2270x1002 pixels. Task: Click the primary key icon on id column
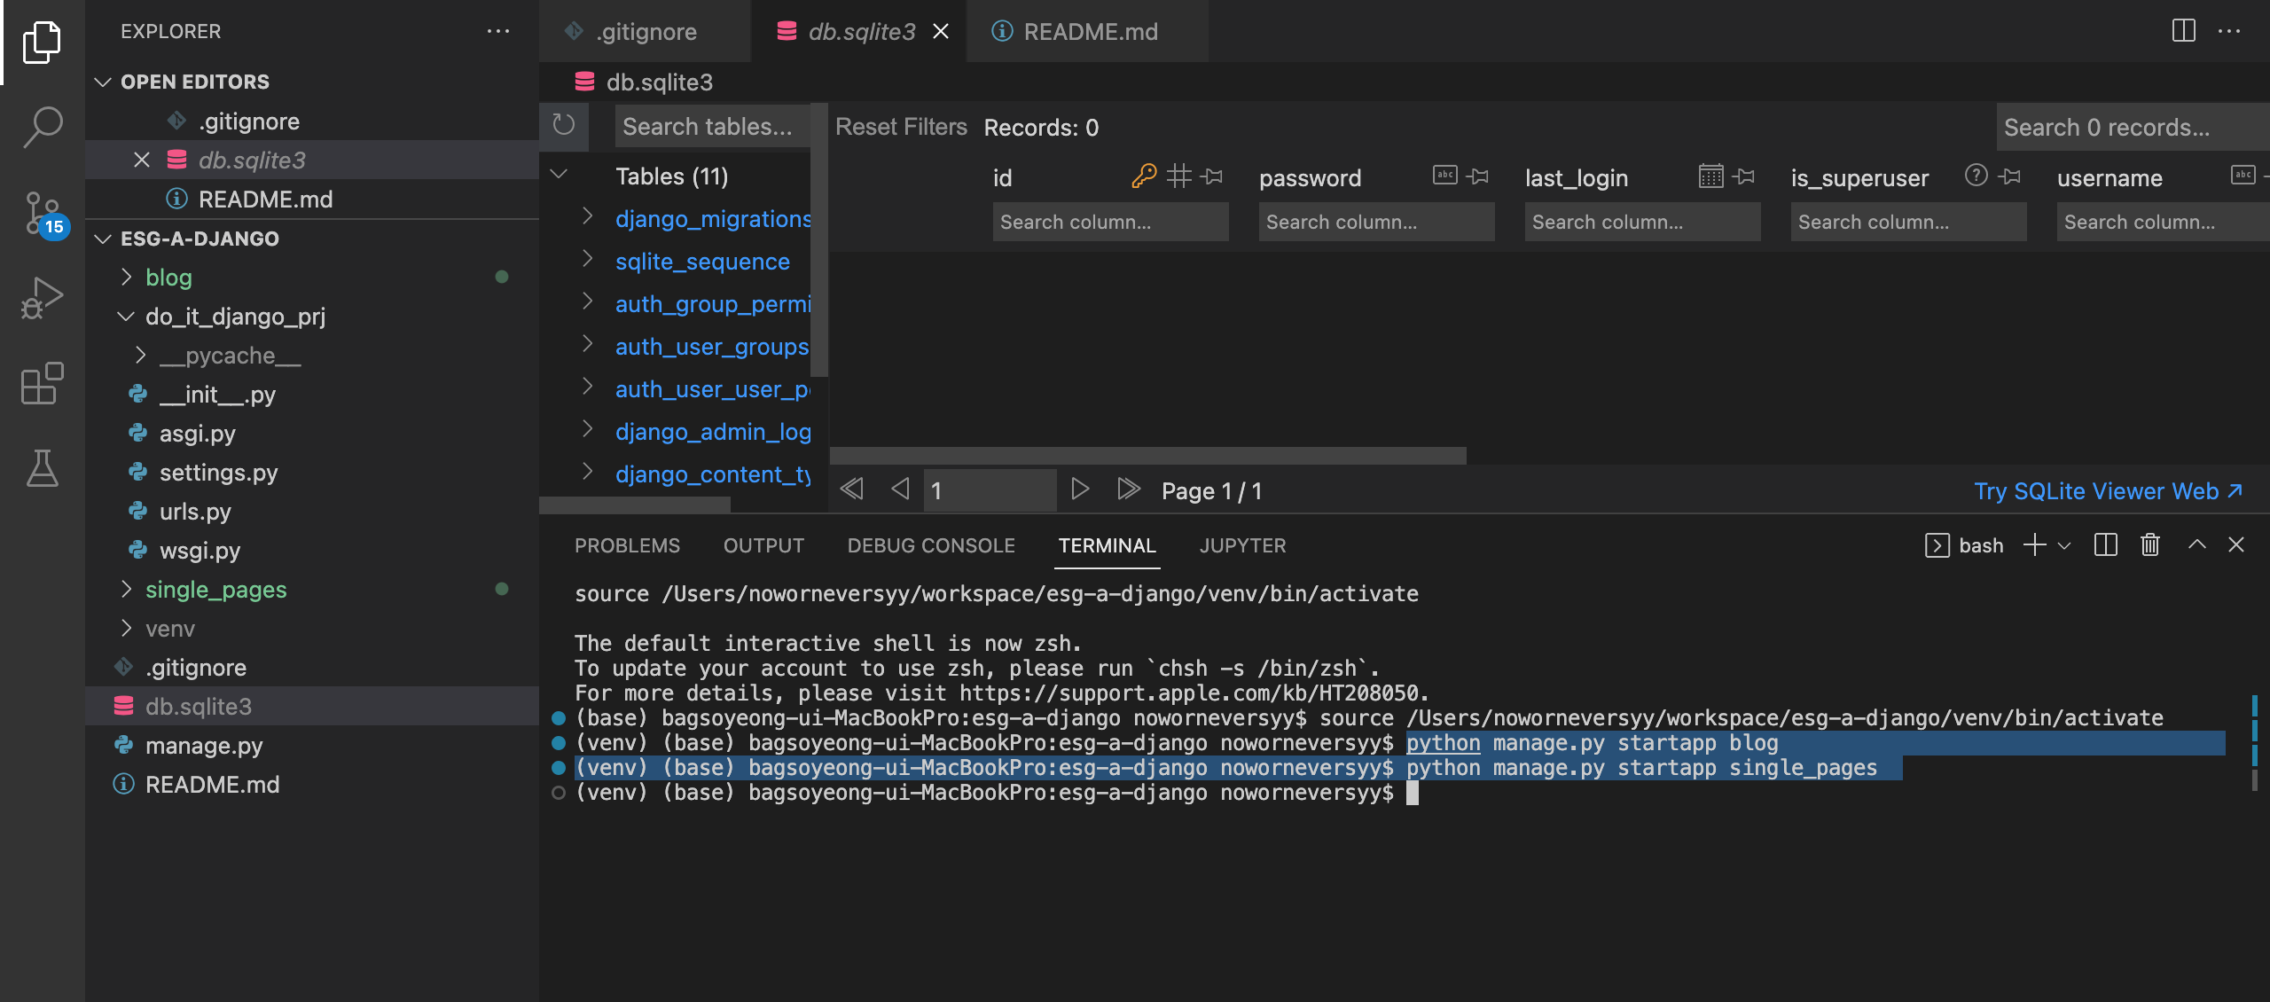click(1144, 176)
